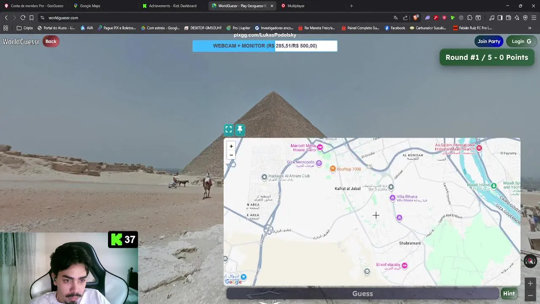Zoom out on the guess map

pos(231,155)
